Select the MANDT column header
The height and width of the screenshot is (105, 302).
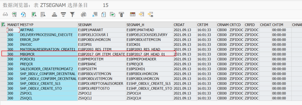pos(13,25)
